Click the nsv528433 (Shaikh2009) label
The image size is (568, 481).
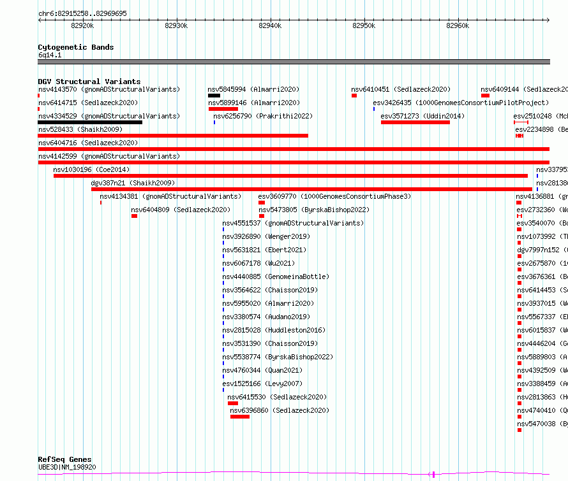pyautogui.click(x=80, y=129)
